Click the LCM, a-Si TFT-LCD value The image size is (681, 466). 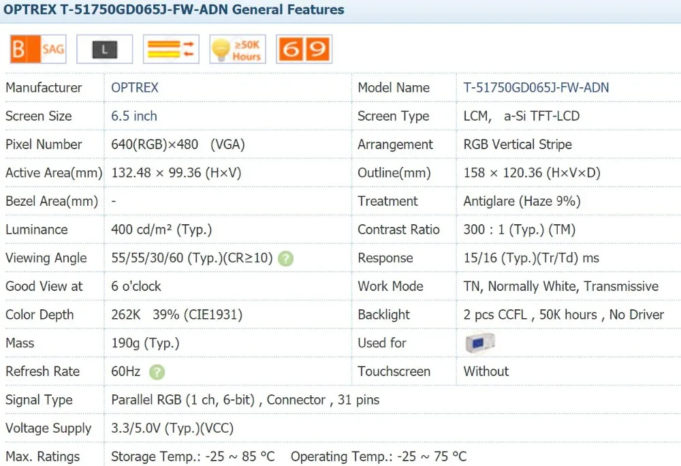[x=522, y=116]
